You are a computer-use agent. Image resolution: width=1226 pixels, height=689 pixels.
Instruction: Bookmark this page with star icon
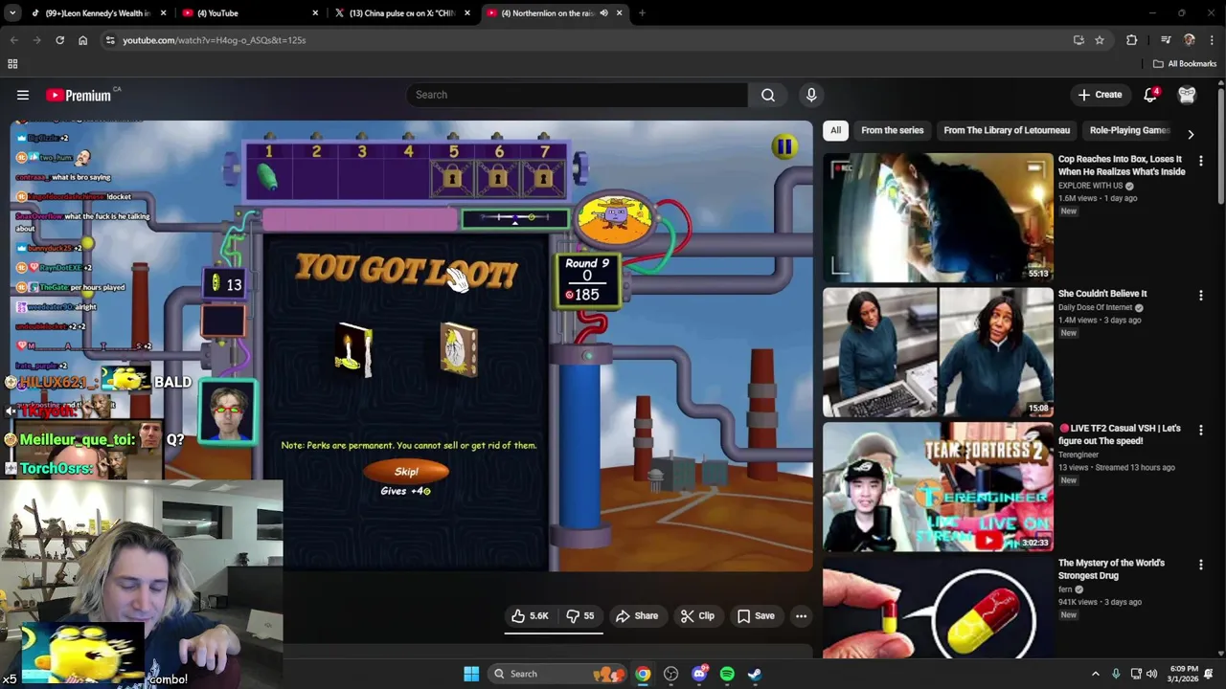(x=1100, y=40)
